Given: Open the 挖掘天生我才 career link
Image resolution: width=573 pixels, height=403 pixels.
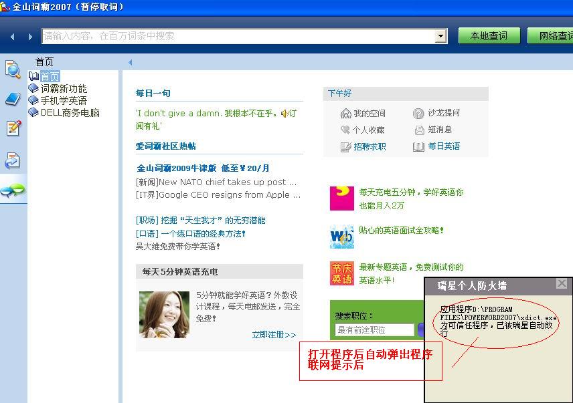Looking at the screenshot, I should click(201, 221).
